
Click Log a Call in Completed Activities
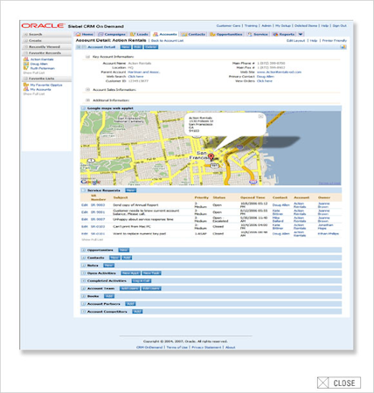142,281
